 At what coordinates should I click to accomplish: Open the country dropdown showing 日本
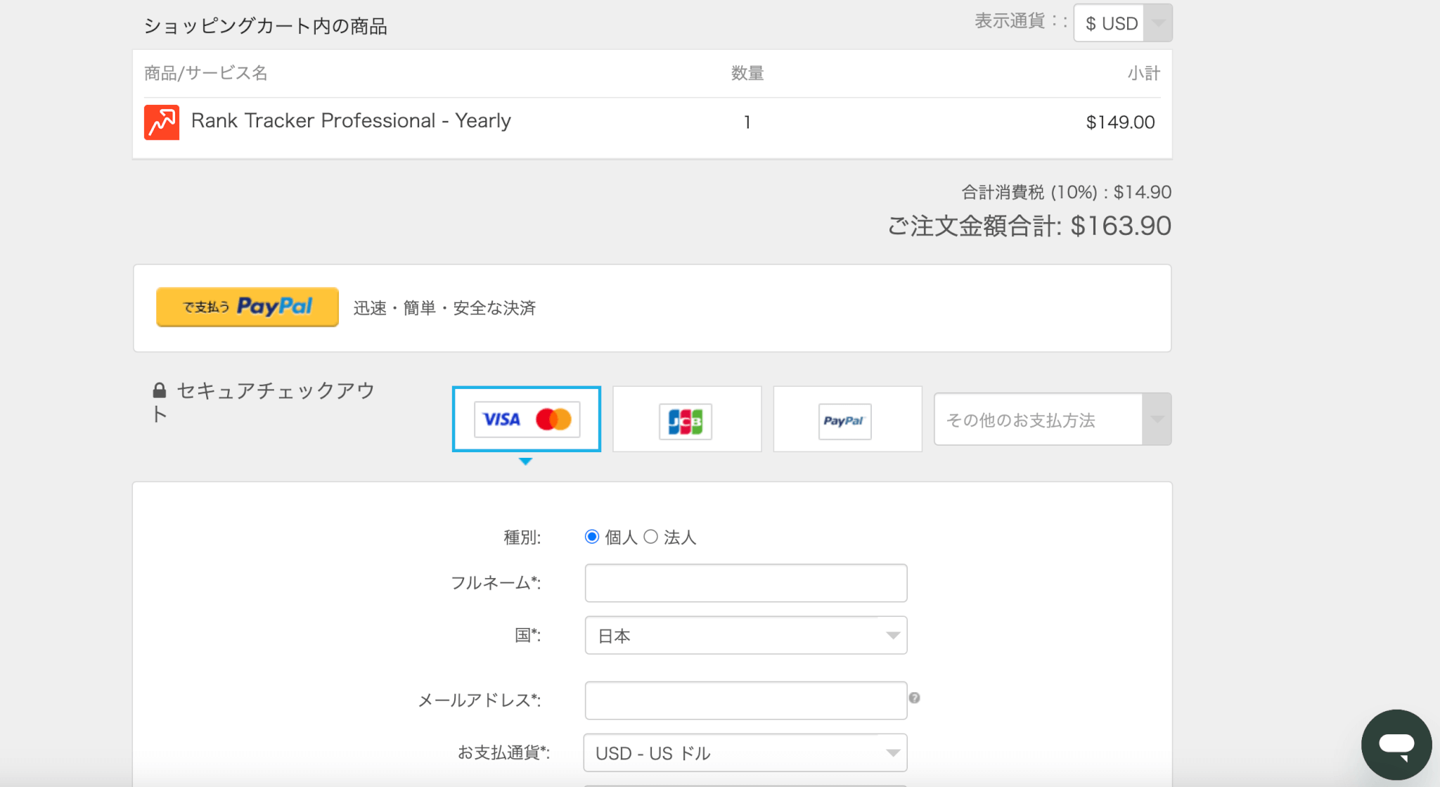[746, 635]
